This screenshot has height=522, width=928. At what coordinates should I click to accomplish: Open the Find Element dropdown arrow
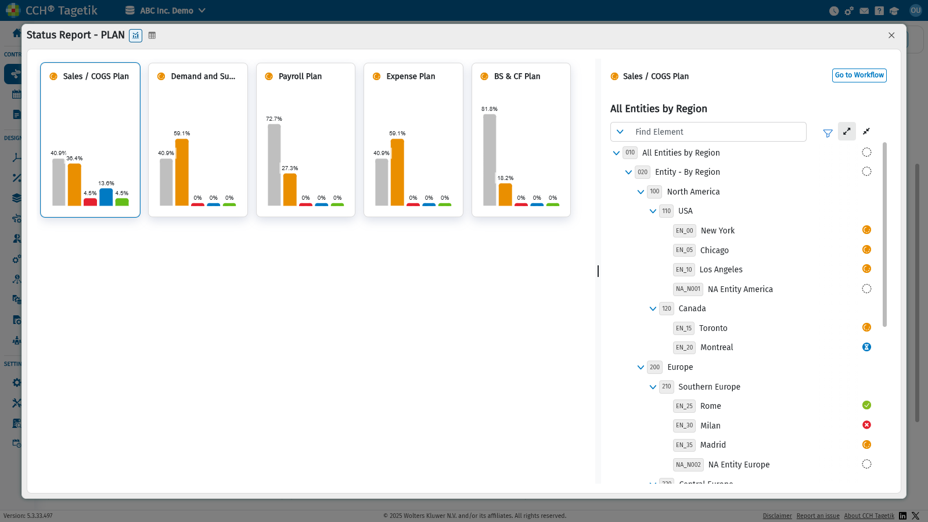pos(620,132)
